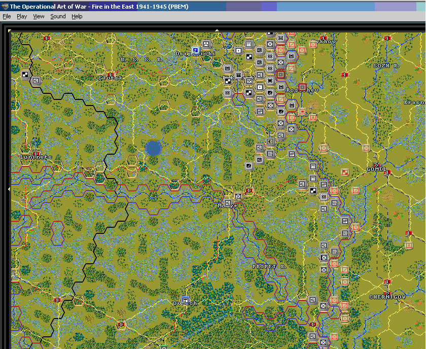Click the map scroll-up arrow on the top border
The width and height of the screenshot is (426, 349).
(217, 30)
